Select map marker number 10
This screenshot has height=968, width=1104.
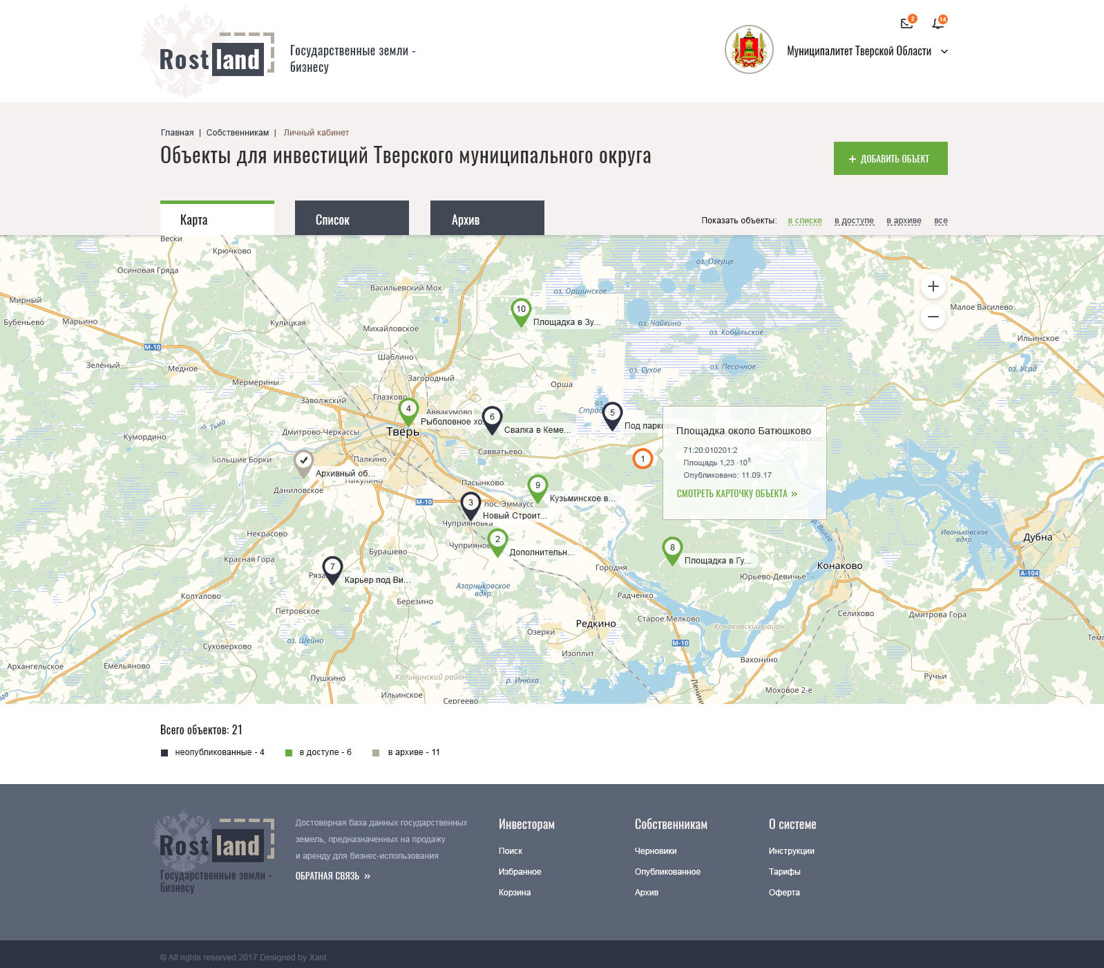pyautogui.click(x=521, y=312)
